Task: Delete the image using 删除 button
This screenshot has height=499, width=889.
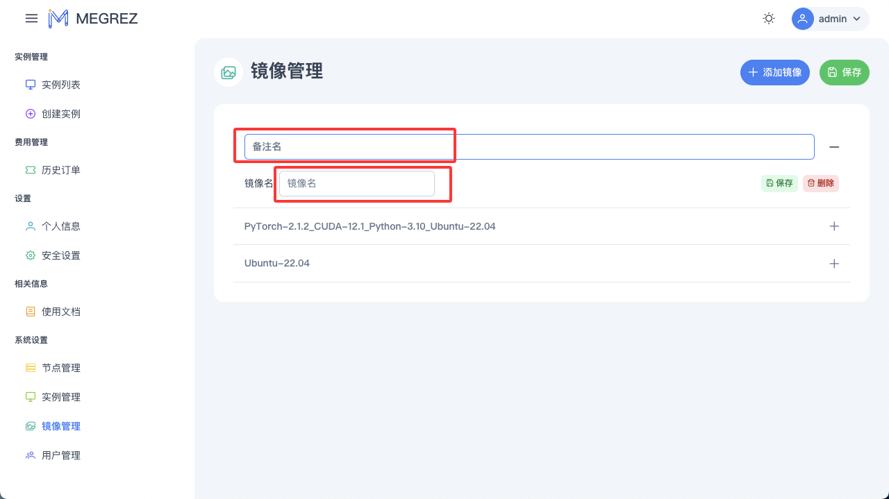Action: point(820,183)
